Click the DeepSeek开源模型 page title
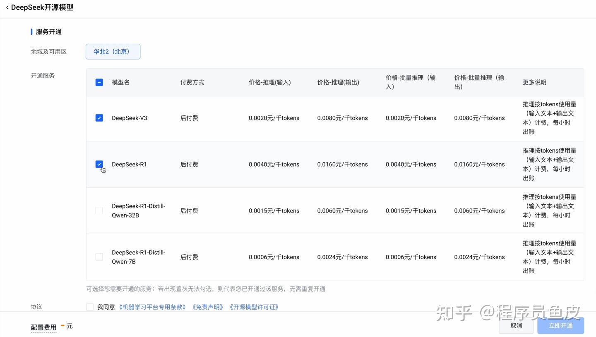 (x=42, y=7)
